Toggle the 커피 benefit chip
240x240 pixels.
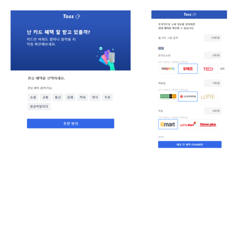click(x=83, y=97)
